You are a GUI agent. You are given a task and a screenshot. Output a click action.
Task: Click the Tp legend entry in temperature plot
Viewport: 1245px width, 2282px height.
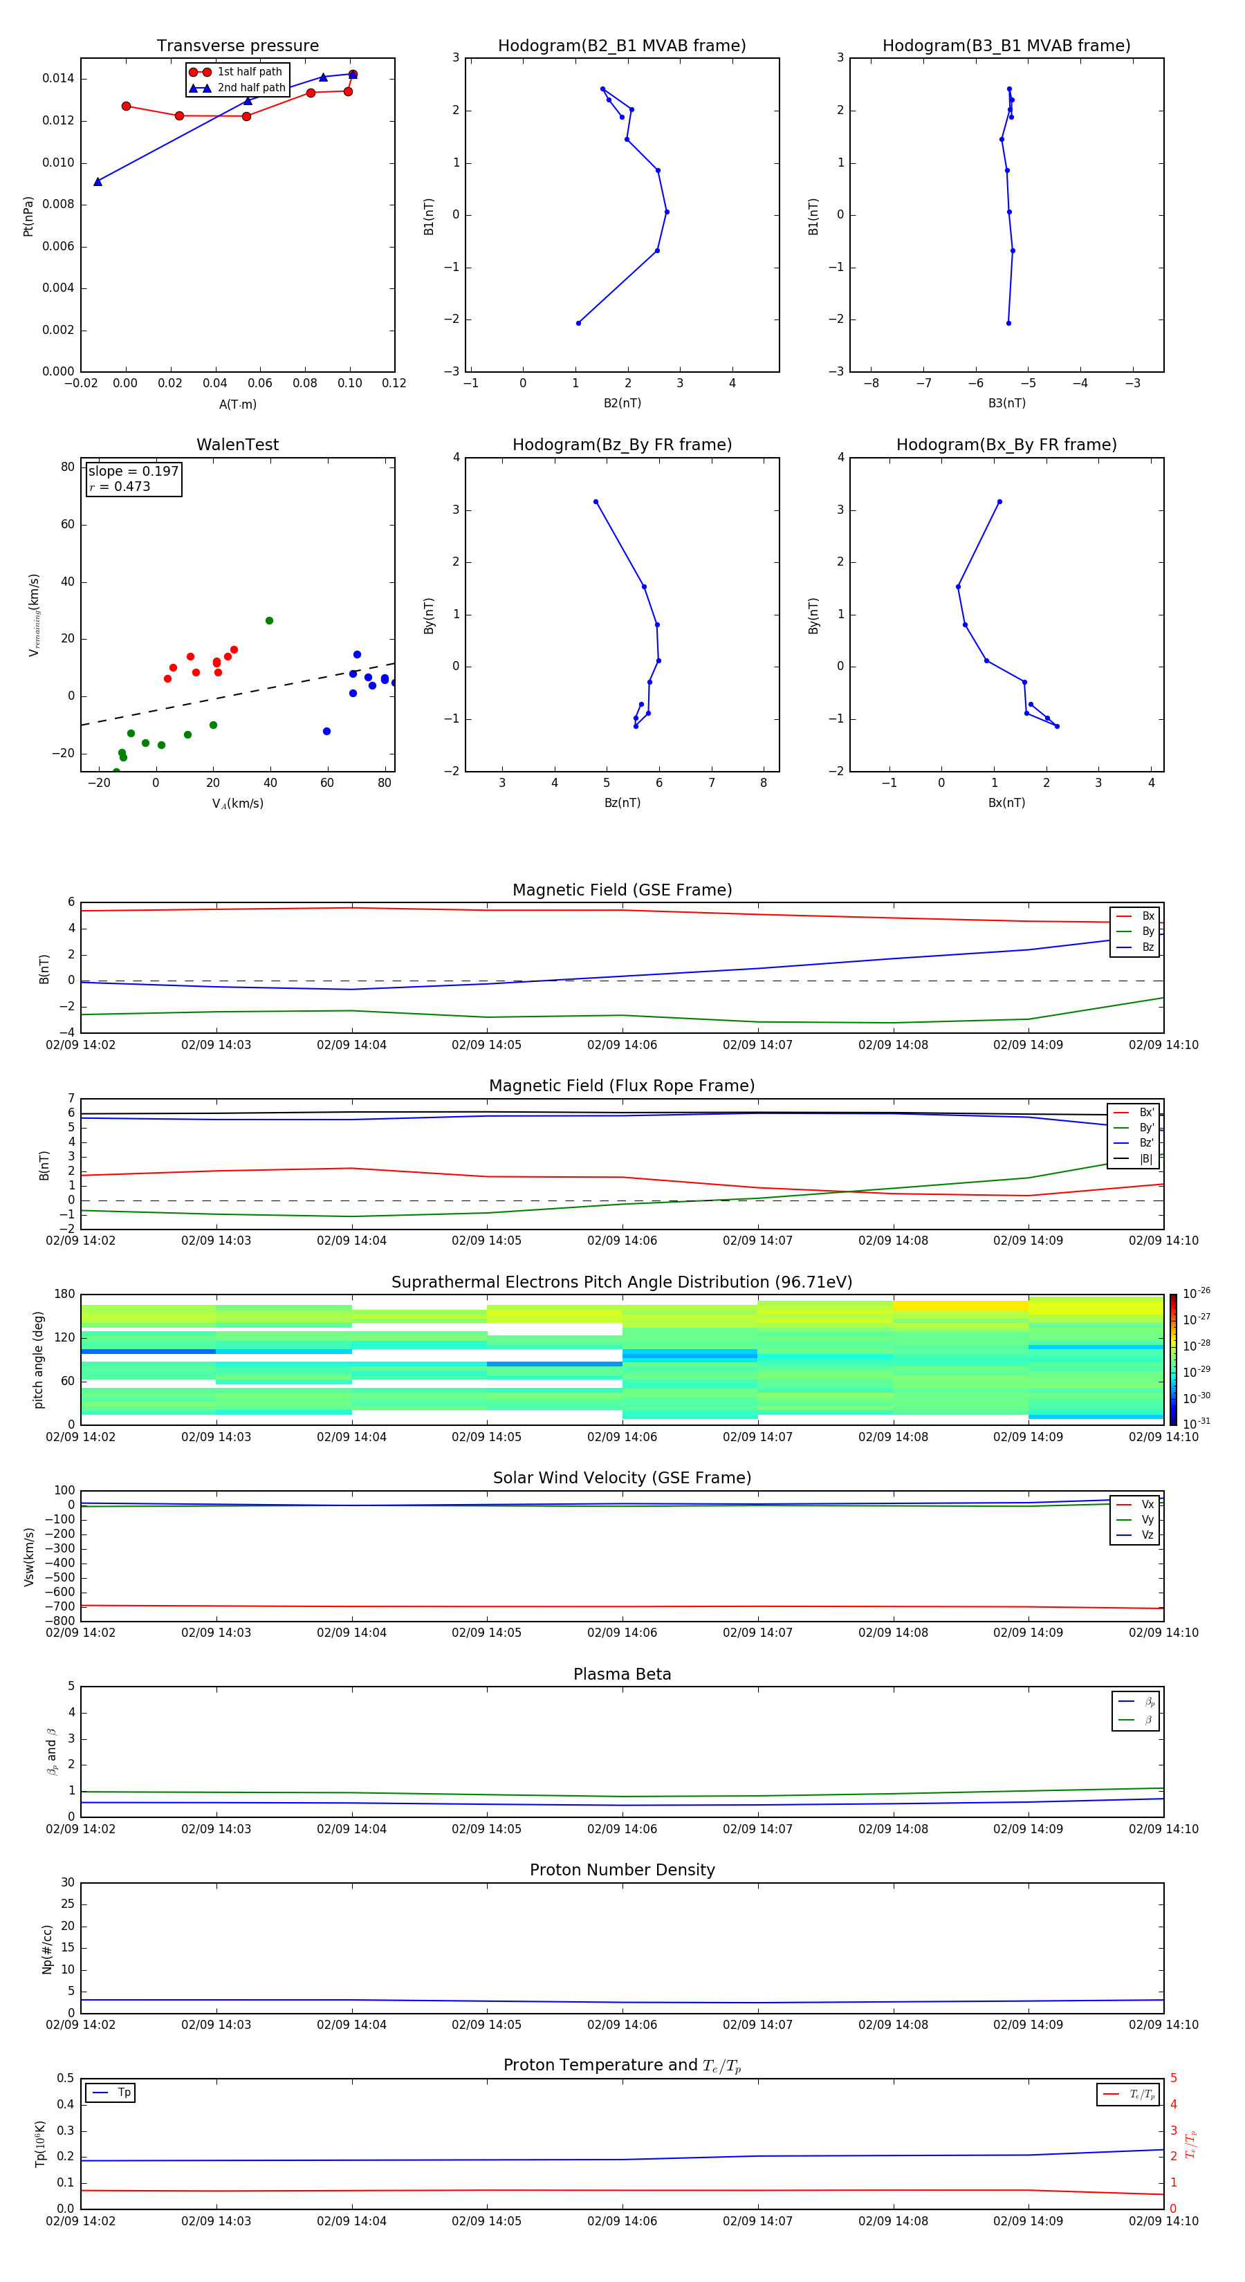click(111, 2093)
